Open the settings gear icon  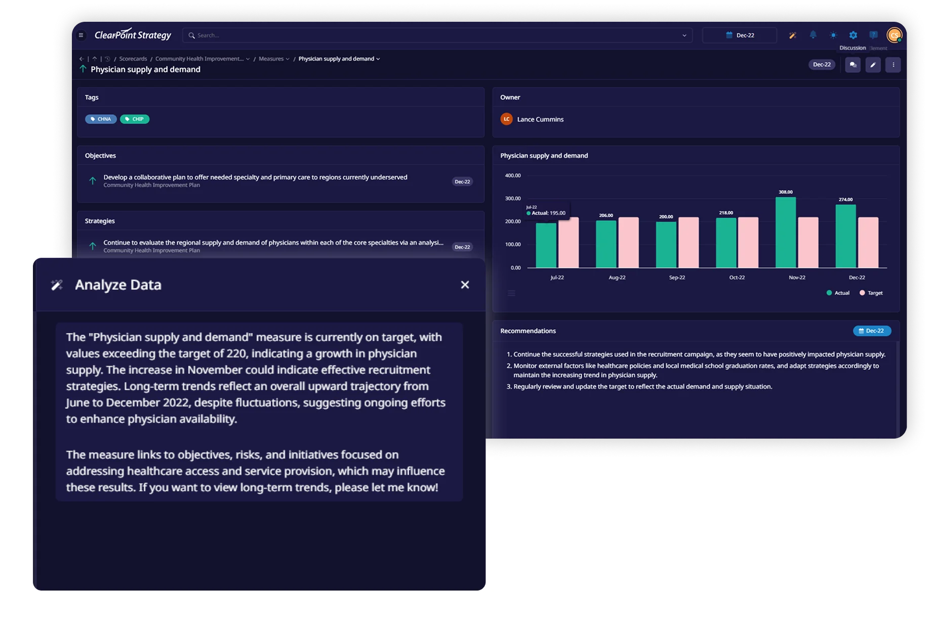pos(854,35)
